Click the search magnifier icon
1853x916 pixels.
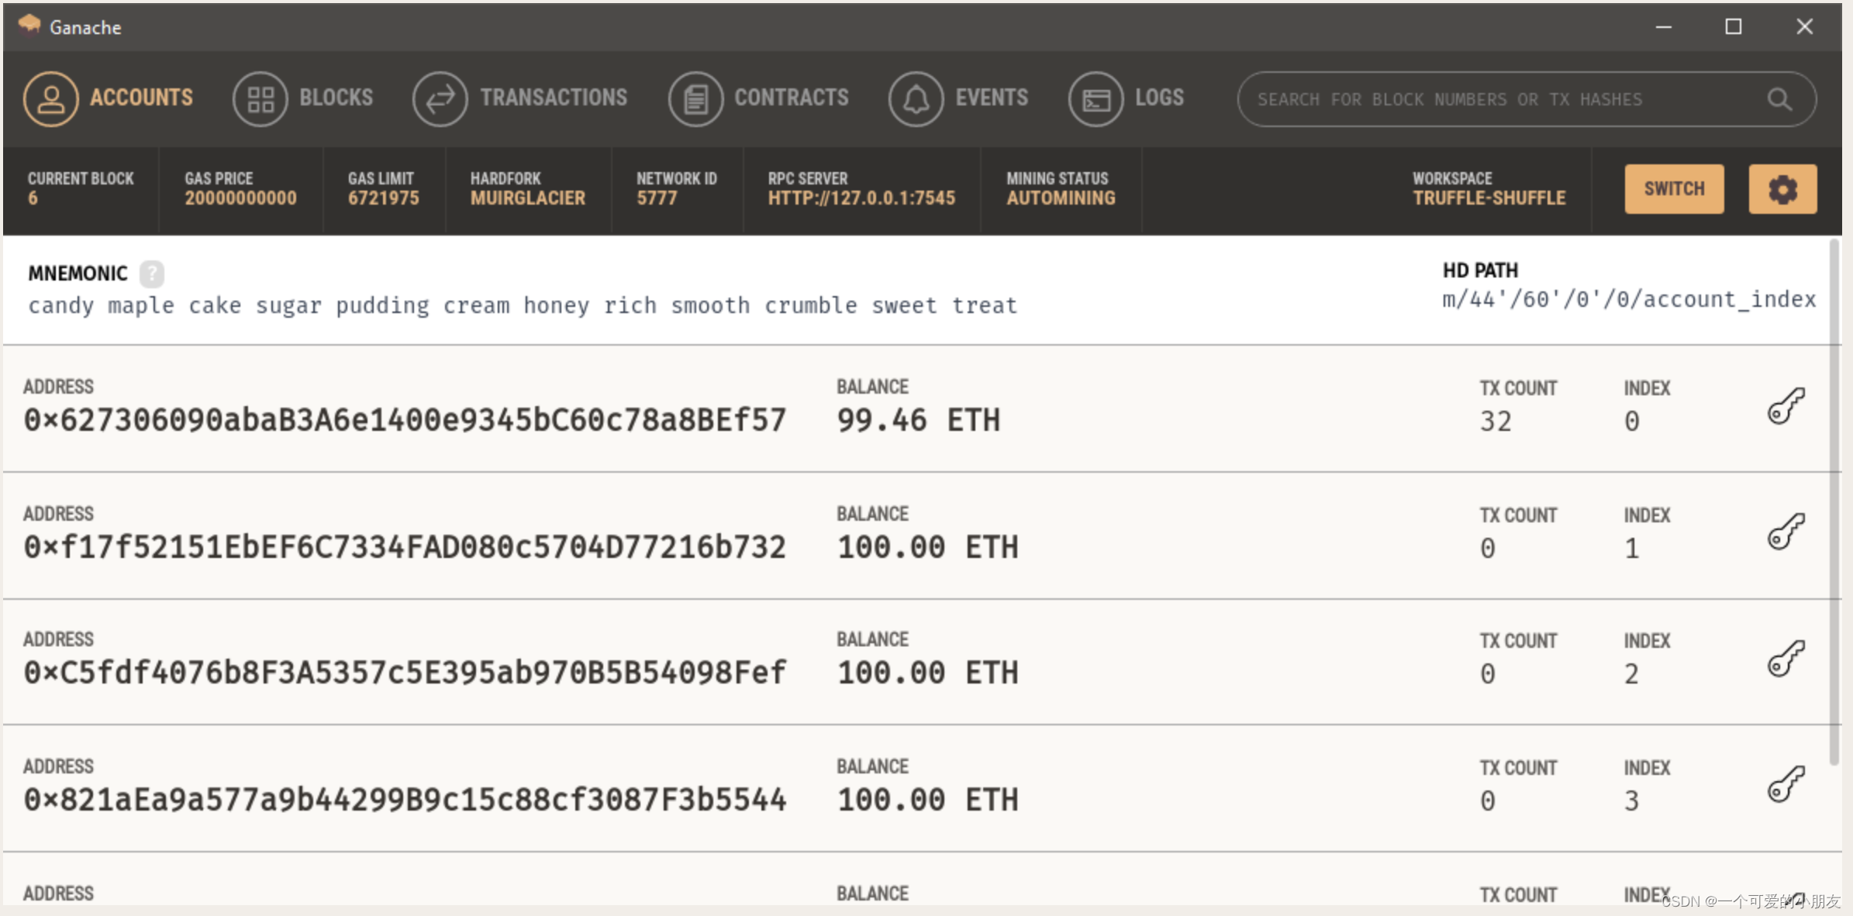pos(1779,99)
